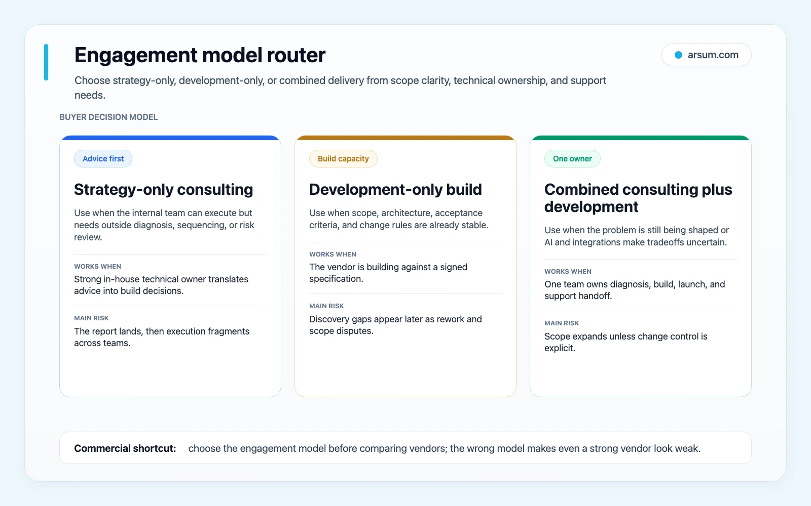Click 'Scope expands unless change control' text
The image size is (811, 506).
click(626, 342)
